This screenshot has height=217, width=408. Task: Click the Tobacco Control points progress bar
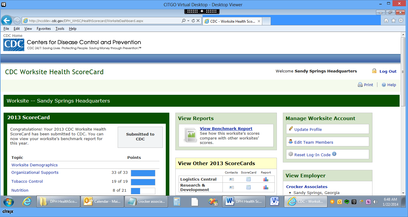143,182
